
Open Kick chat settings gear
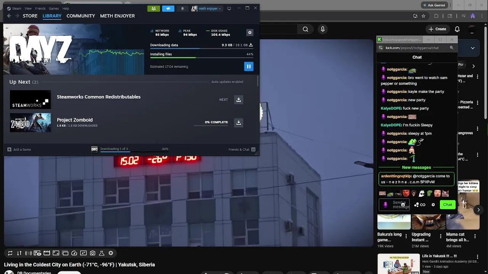pyautogui.click(x=433, y=205)
